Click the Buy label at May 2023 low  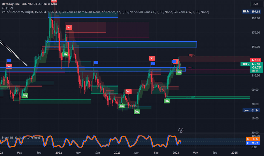(x=137, y=112)
